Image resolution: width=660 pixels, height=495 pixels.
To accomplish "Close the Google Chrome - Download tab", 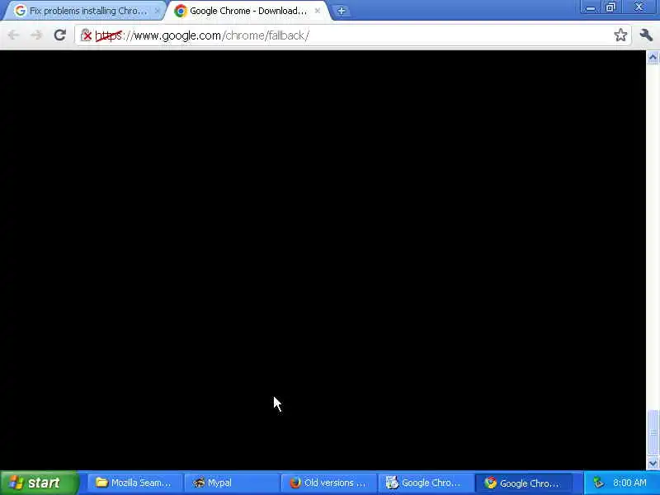I will 318,11.
